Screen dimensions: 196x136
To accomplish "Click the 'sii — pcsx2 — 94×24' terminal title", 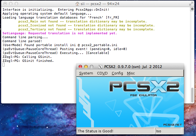I will [x=100, y=4].
